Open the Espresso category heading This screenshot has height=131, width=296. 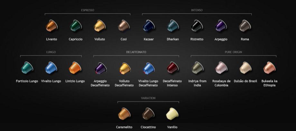click(88, 10)
